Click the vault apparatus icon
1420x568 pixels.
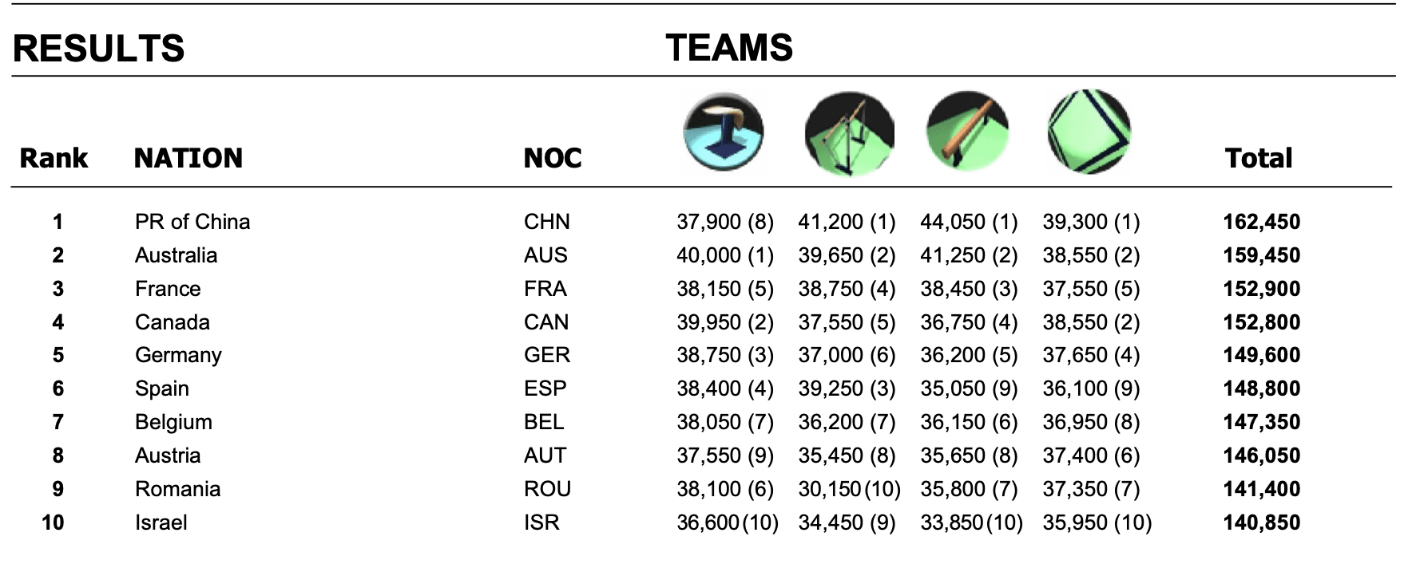(x=724, y=132)
